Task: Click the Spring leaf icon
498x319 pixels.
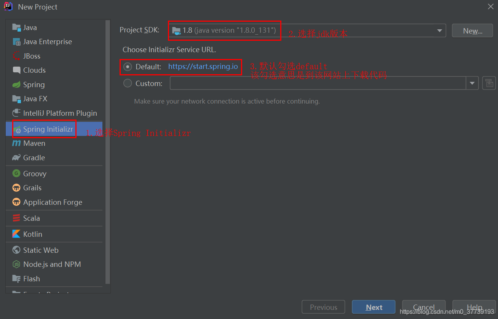Action: pos(16,85)
